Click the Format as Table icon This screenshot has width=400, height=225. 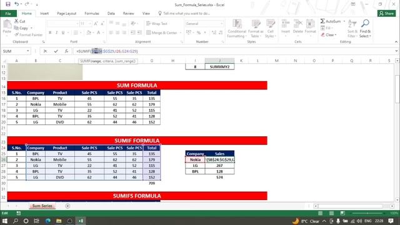click(x=256, y=24)
